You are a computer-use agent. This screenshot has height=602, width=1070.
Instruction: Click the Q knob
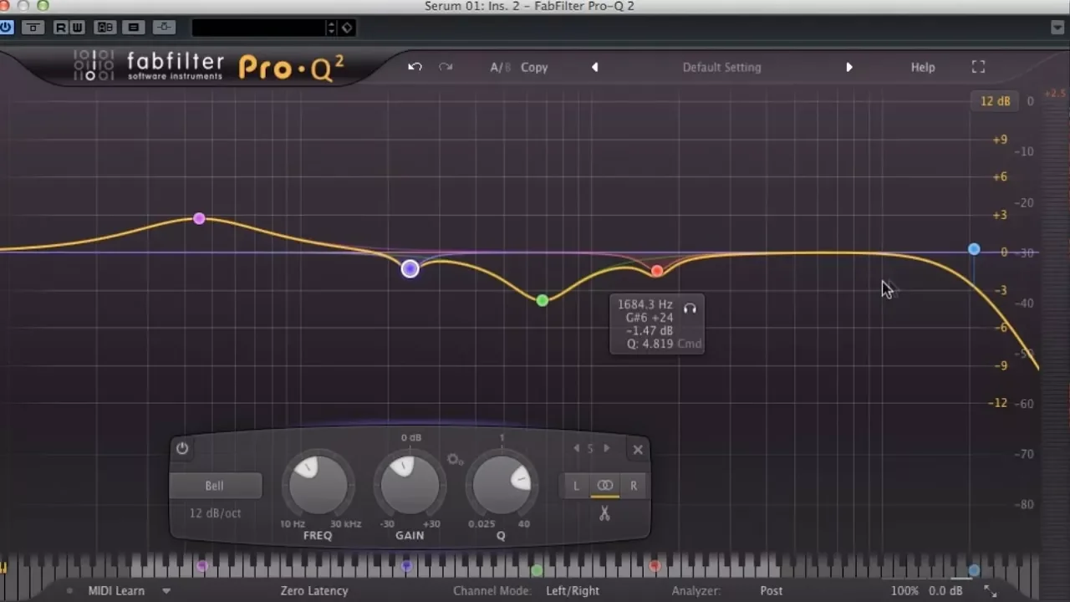click(x=502, y=486)
